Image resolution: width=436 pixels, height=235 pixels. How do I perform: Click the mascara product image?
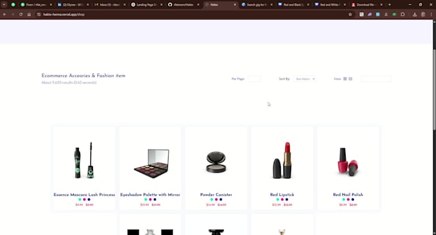(84, 161)
